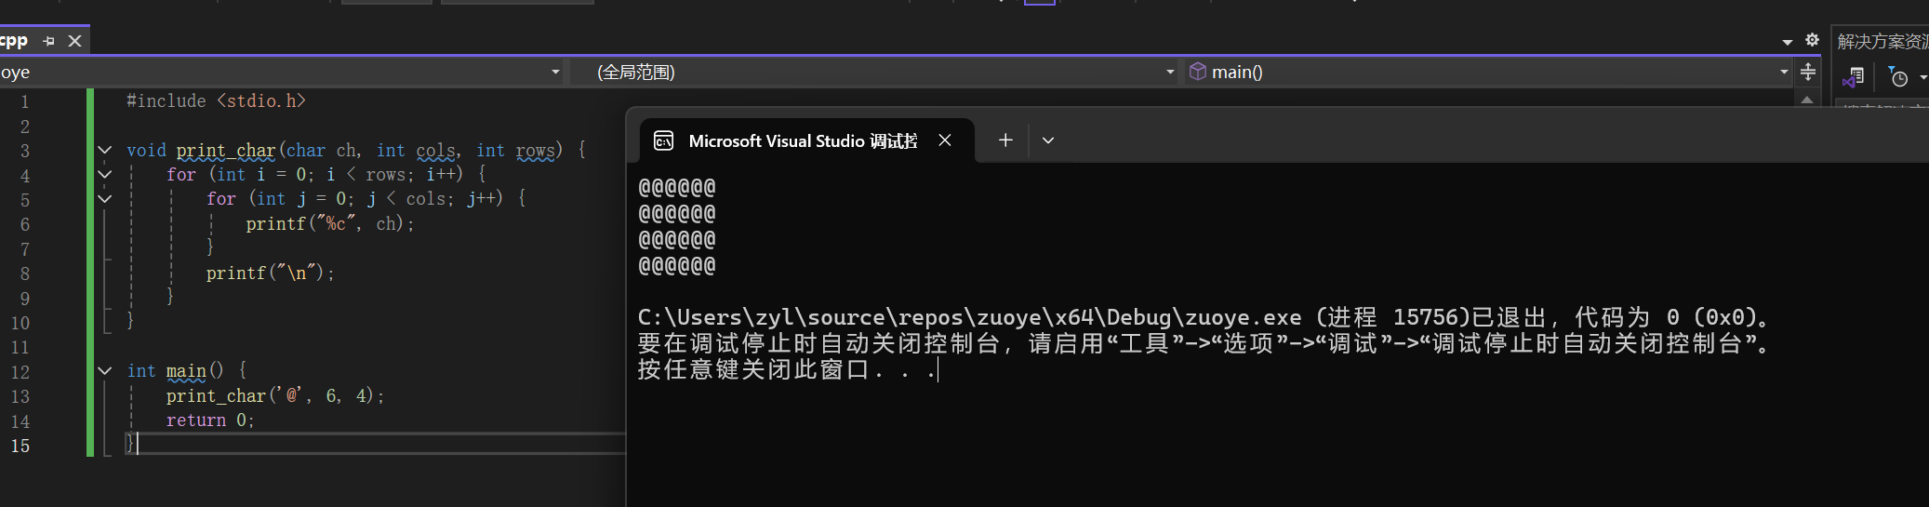Click the printf("\n") statement
1929x507 pixels.
pos(271,273)
